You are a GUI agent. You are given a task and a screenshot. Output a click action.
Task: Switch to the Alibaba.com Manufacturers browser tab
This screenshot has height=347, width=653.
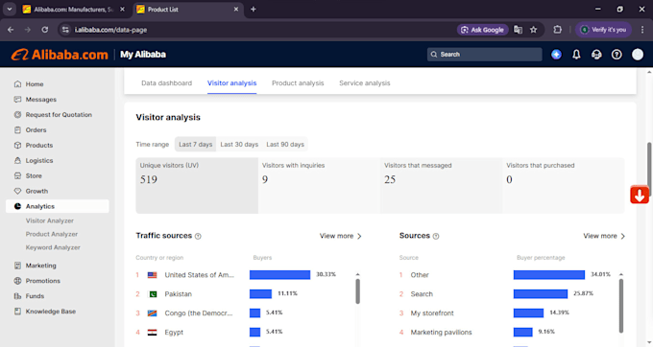click(x=73, y=10)
